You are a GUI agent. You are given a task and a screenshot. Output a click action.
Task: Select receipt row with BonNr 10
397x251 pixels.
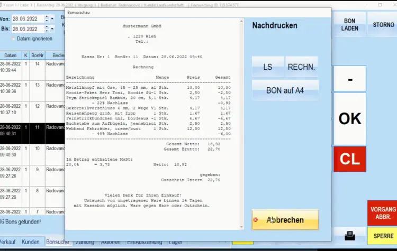[32, 155]
